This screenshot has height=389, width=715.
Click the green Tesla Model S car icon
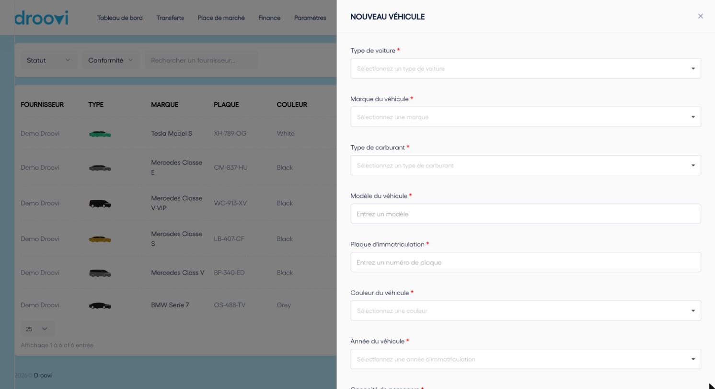point(100,134)
